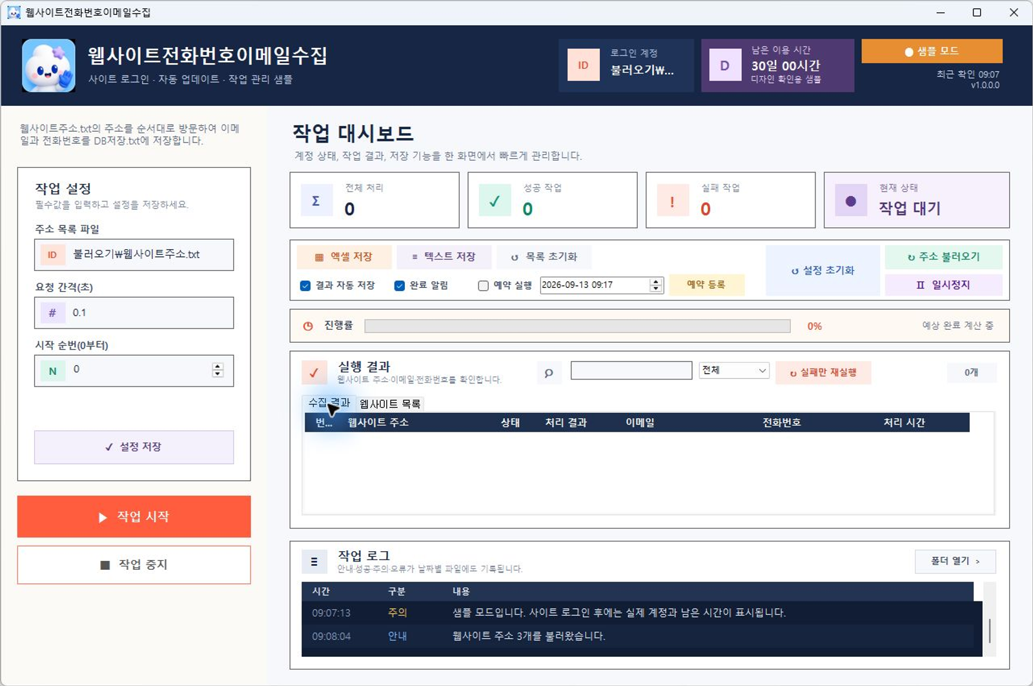Click the 일시정지 button
Image resolution: width=1033 pixels, height=686 pixels.
point(943,285)
